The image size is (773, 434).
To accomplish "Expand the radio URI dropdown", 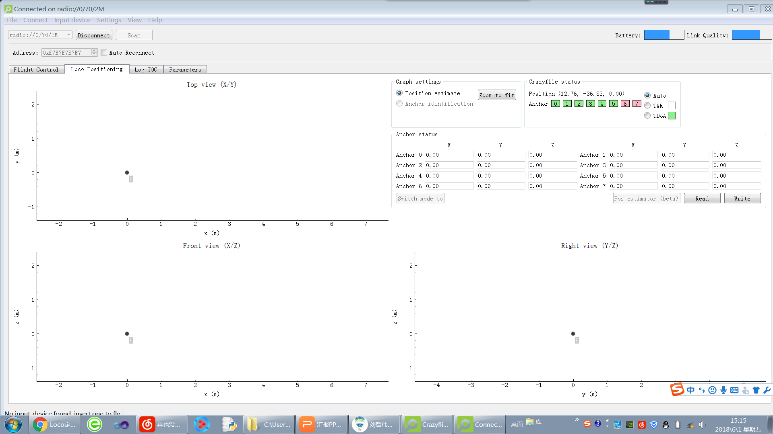I will [x=68, y=35].
